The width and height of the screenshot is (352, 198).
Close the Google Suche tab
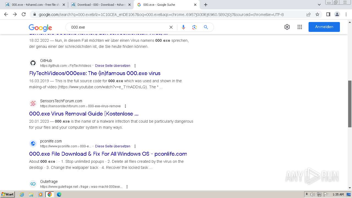(195, 5)
